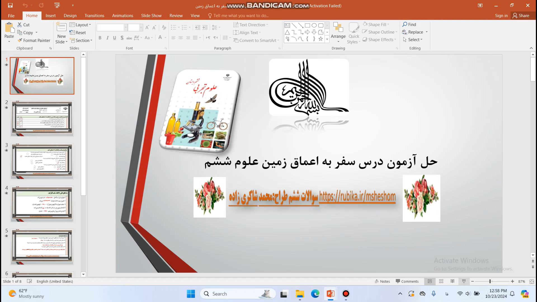
Task: Fit slide to current window
Action: [532, 282]
